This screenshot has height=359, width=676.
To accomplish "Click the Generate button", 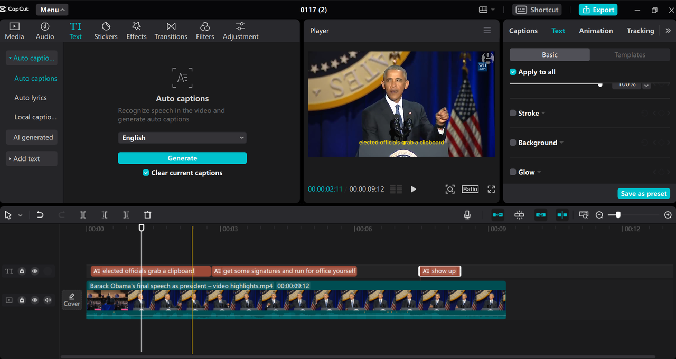I will coord(182,158).
